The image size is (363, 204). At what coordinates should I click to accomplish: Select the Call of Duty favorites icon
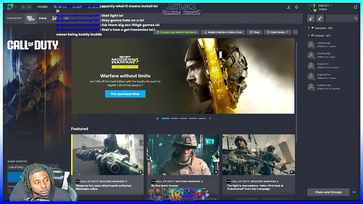coord(31,18)
